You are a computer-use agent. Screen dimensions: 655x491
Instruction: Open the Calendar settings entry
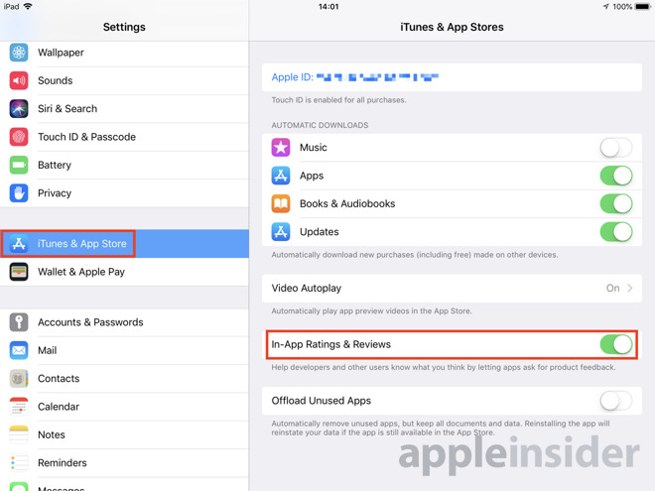tap(124, 407)
